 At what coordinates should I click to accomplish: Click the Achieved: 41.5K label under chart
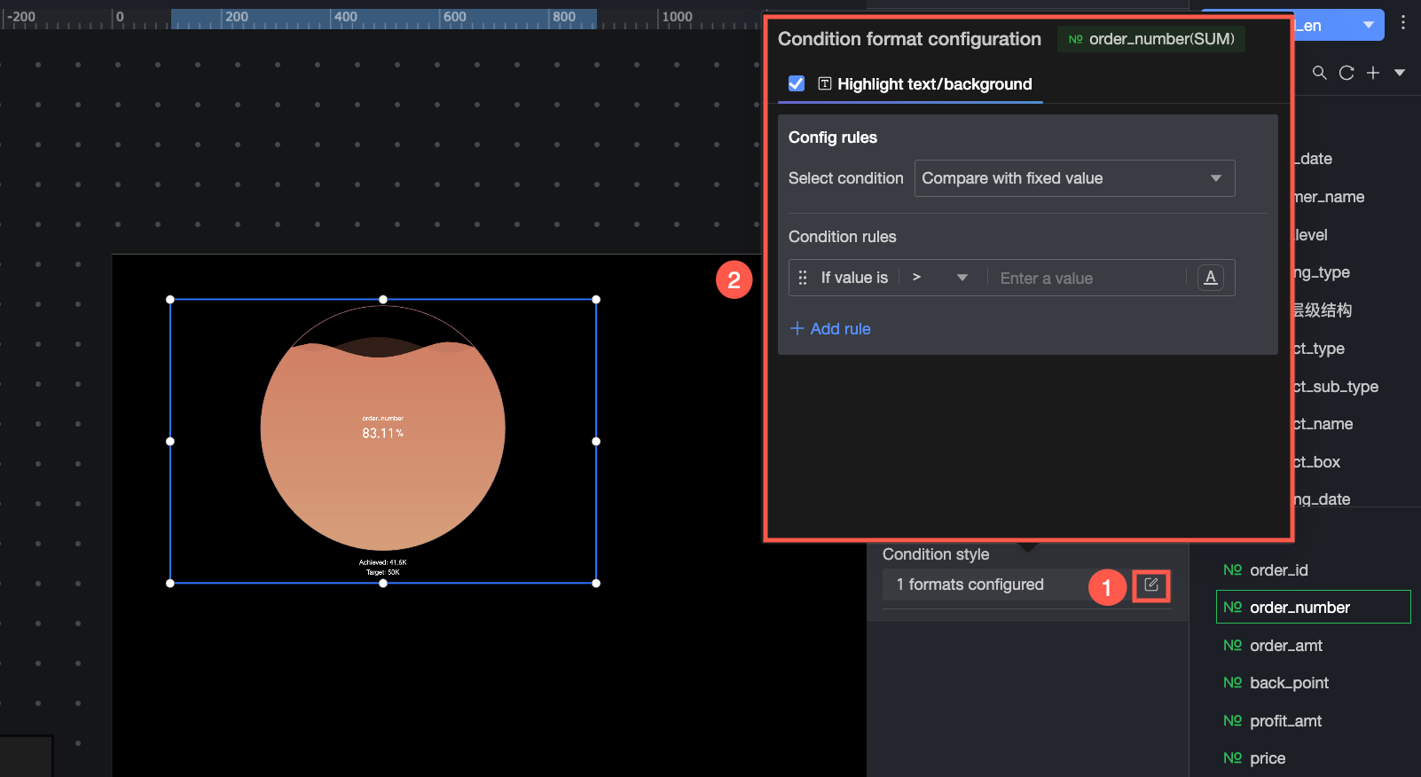[382, 562]
